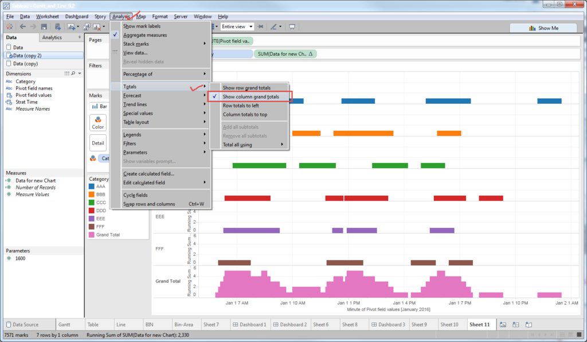
Task: Click the New Story icon in tab bar
Action: pyautogui.click(x=529, y=324)
